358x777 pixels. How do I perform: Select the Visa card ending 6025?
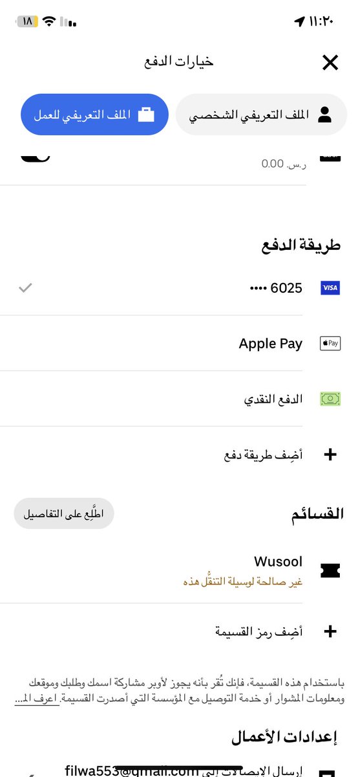(x=179, y=288)
